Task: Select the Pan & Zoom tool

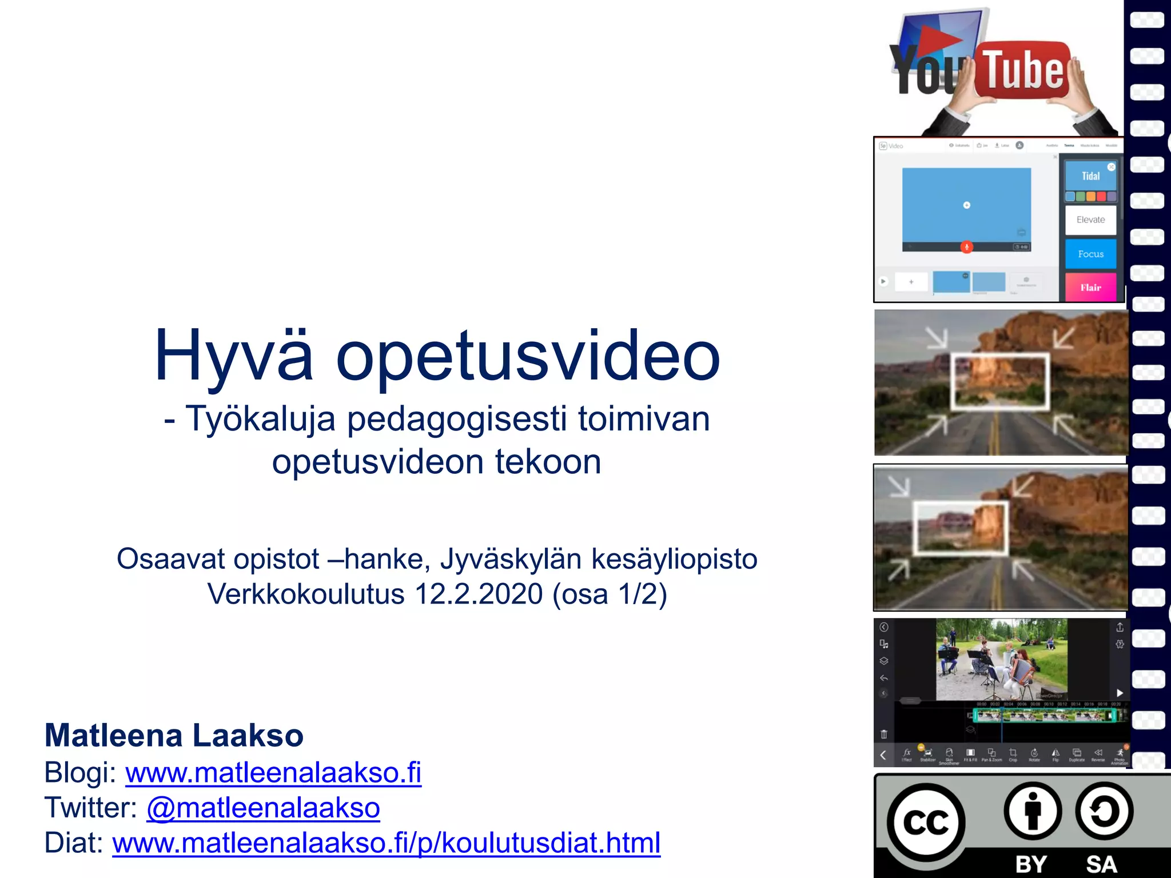Action: tap(991, 754)
